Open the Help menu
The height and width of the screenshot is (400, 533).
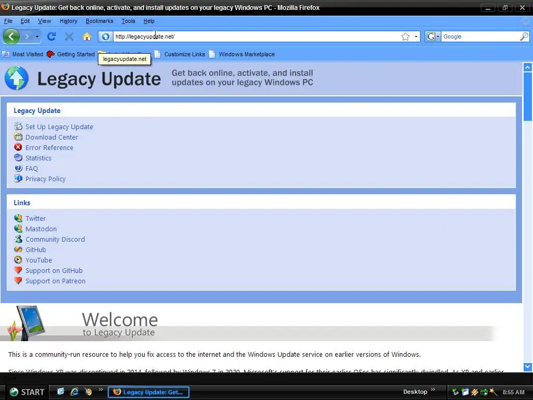click(148, 21)
